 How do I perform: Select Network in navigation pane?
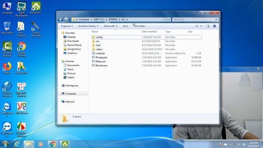[x=68, y=102]
